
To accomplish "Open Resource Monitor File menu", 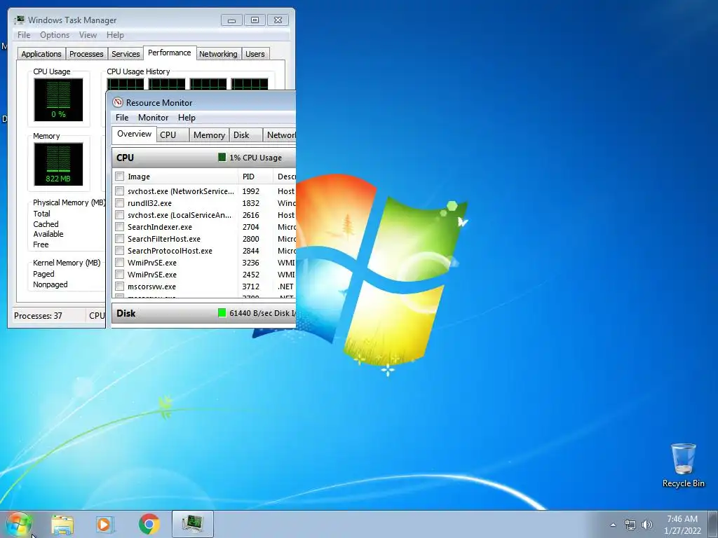I will [122, 118].
